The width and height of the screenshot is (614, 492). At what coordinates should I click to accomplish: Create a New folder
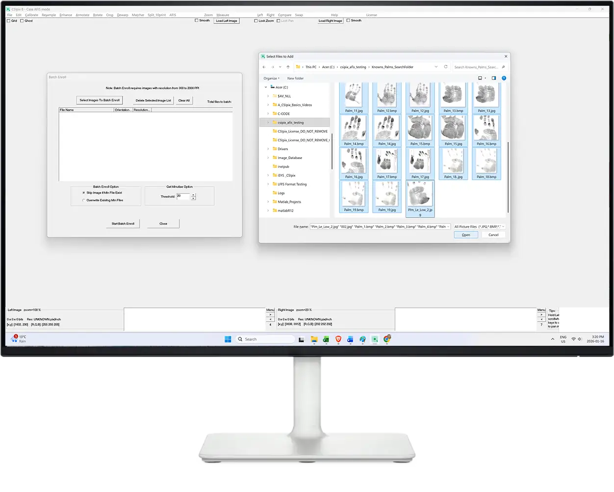click(295, 79)
